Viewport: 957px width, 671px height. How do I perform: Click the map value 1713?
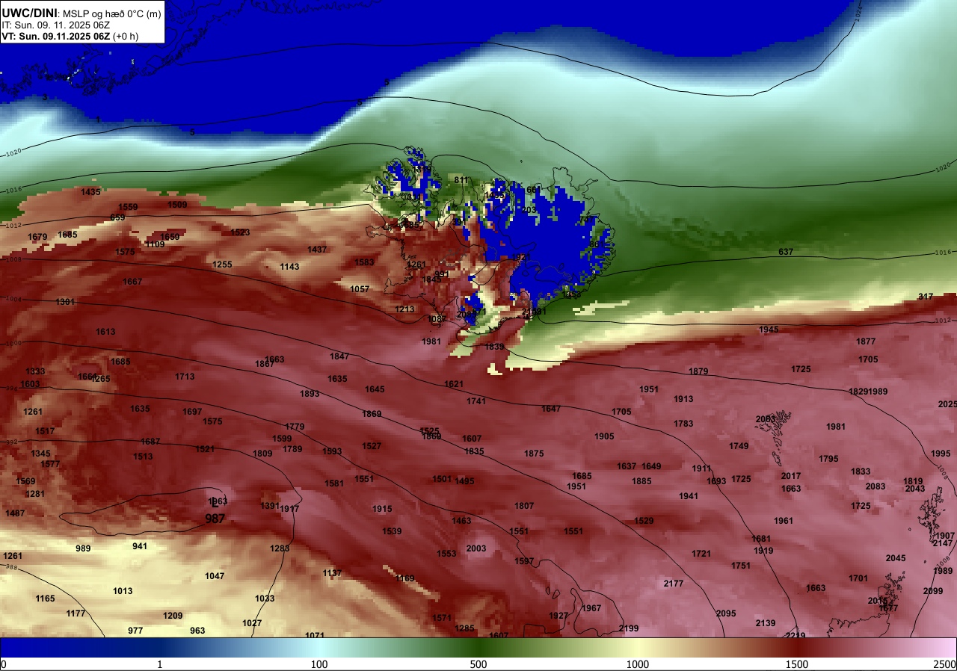pyautogui.click(x=185, y=377)
